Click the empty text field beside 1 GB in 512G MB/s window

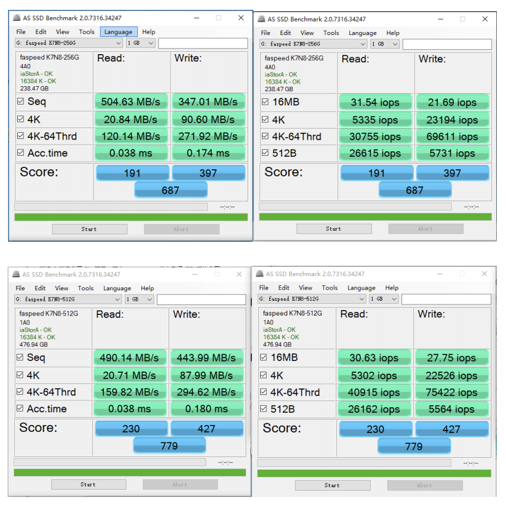201,300
